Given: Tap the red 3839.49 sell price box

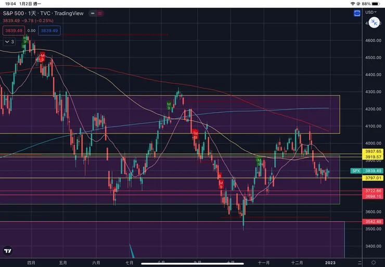Looking at the screenshot, I should pos(14,31).
